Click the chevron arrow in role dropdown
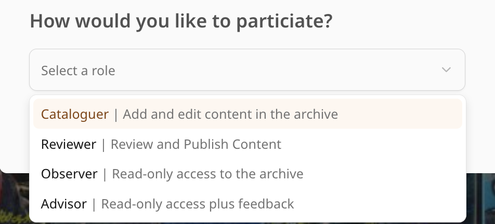The width and height of the screenshot is (495, 224). coord(446,70)
